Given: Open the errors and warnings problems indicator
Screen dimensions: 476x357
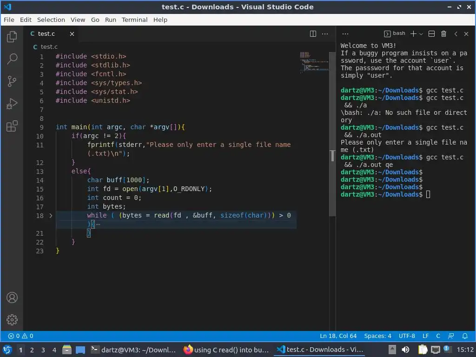Looking at the screenshot, I should [20, 336].
